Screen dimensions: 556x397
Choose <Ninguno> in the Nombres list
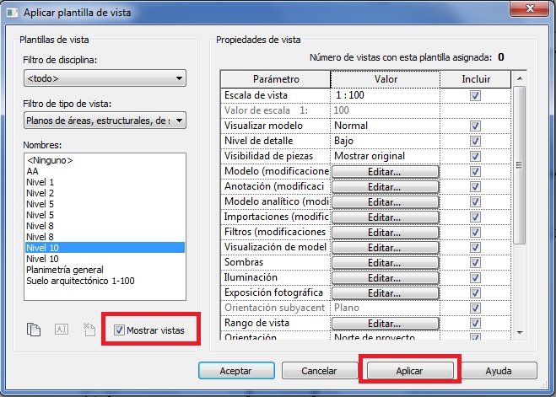point(50,160)
